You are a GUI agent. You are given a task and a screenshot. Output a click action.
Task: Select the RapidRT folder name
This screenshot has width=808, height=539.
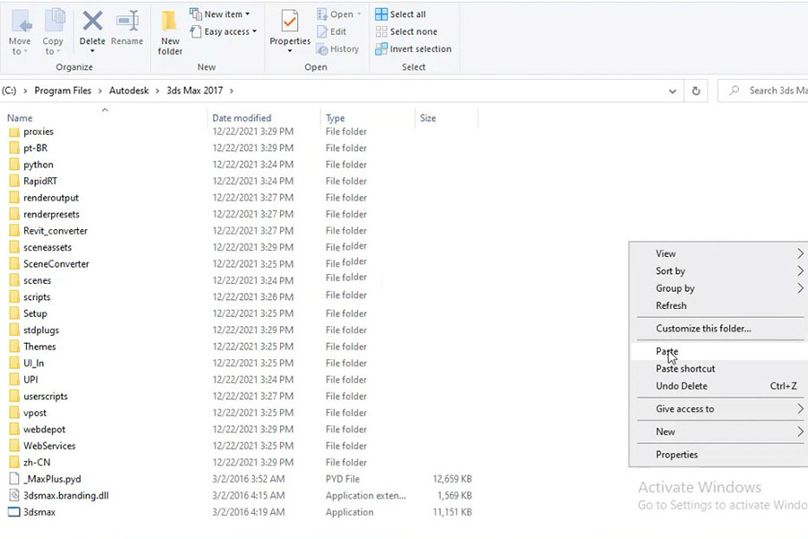point(40,181)
